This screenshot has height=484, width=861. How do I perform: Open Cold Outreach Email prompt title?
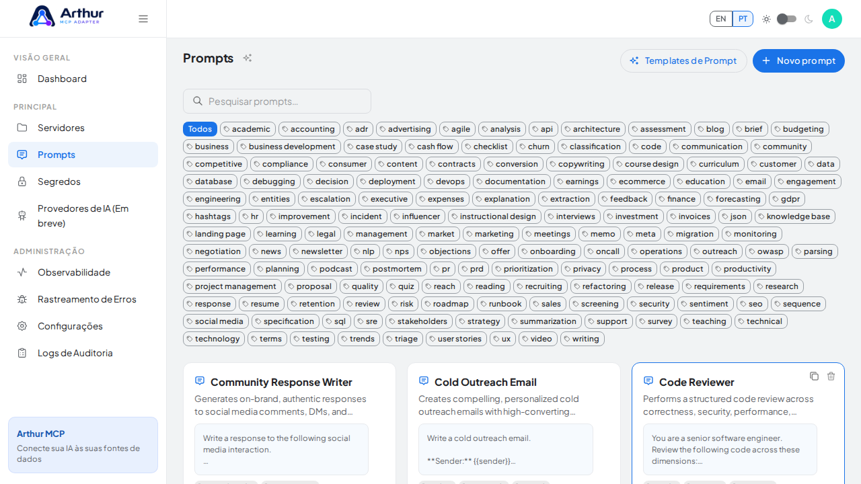pos(486,382)
